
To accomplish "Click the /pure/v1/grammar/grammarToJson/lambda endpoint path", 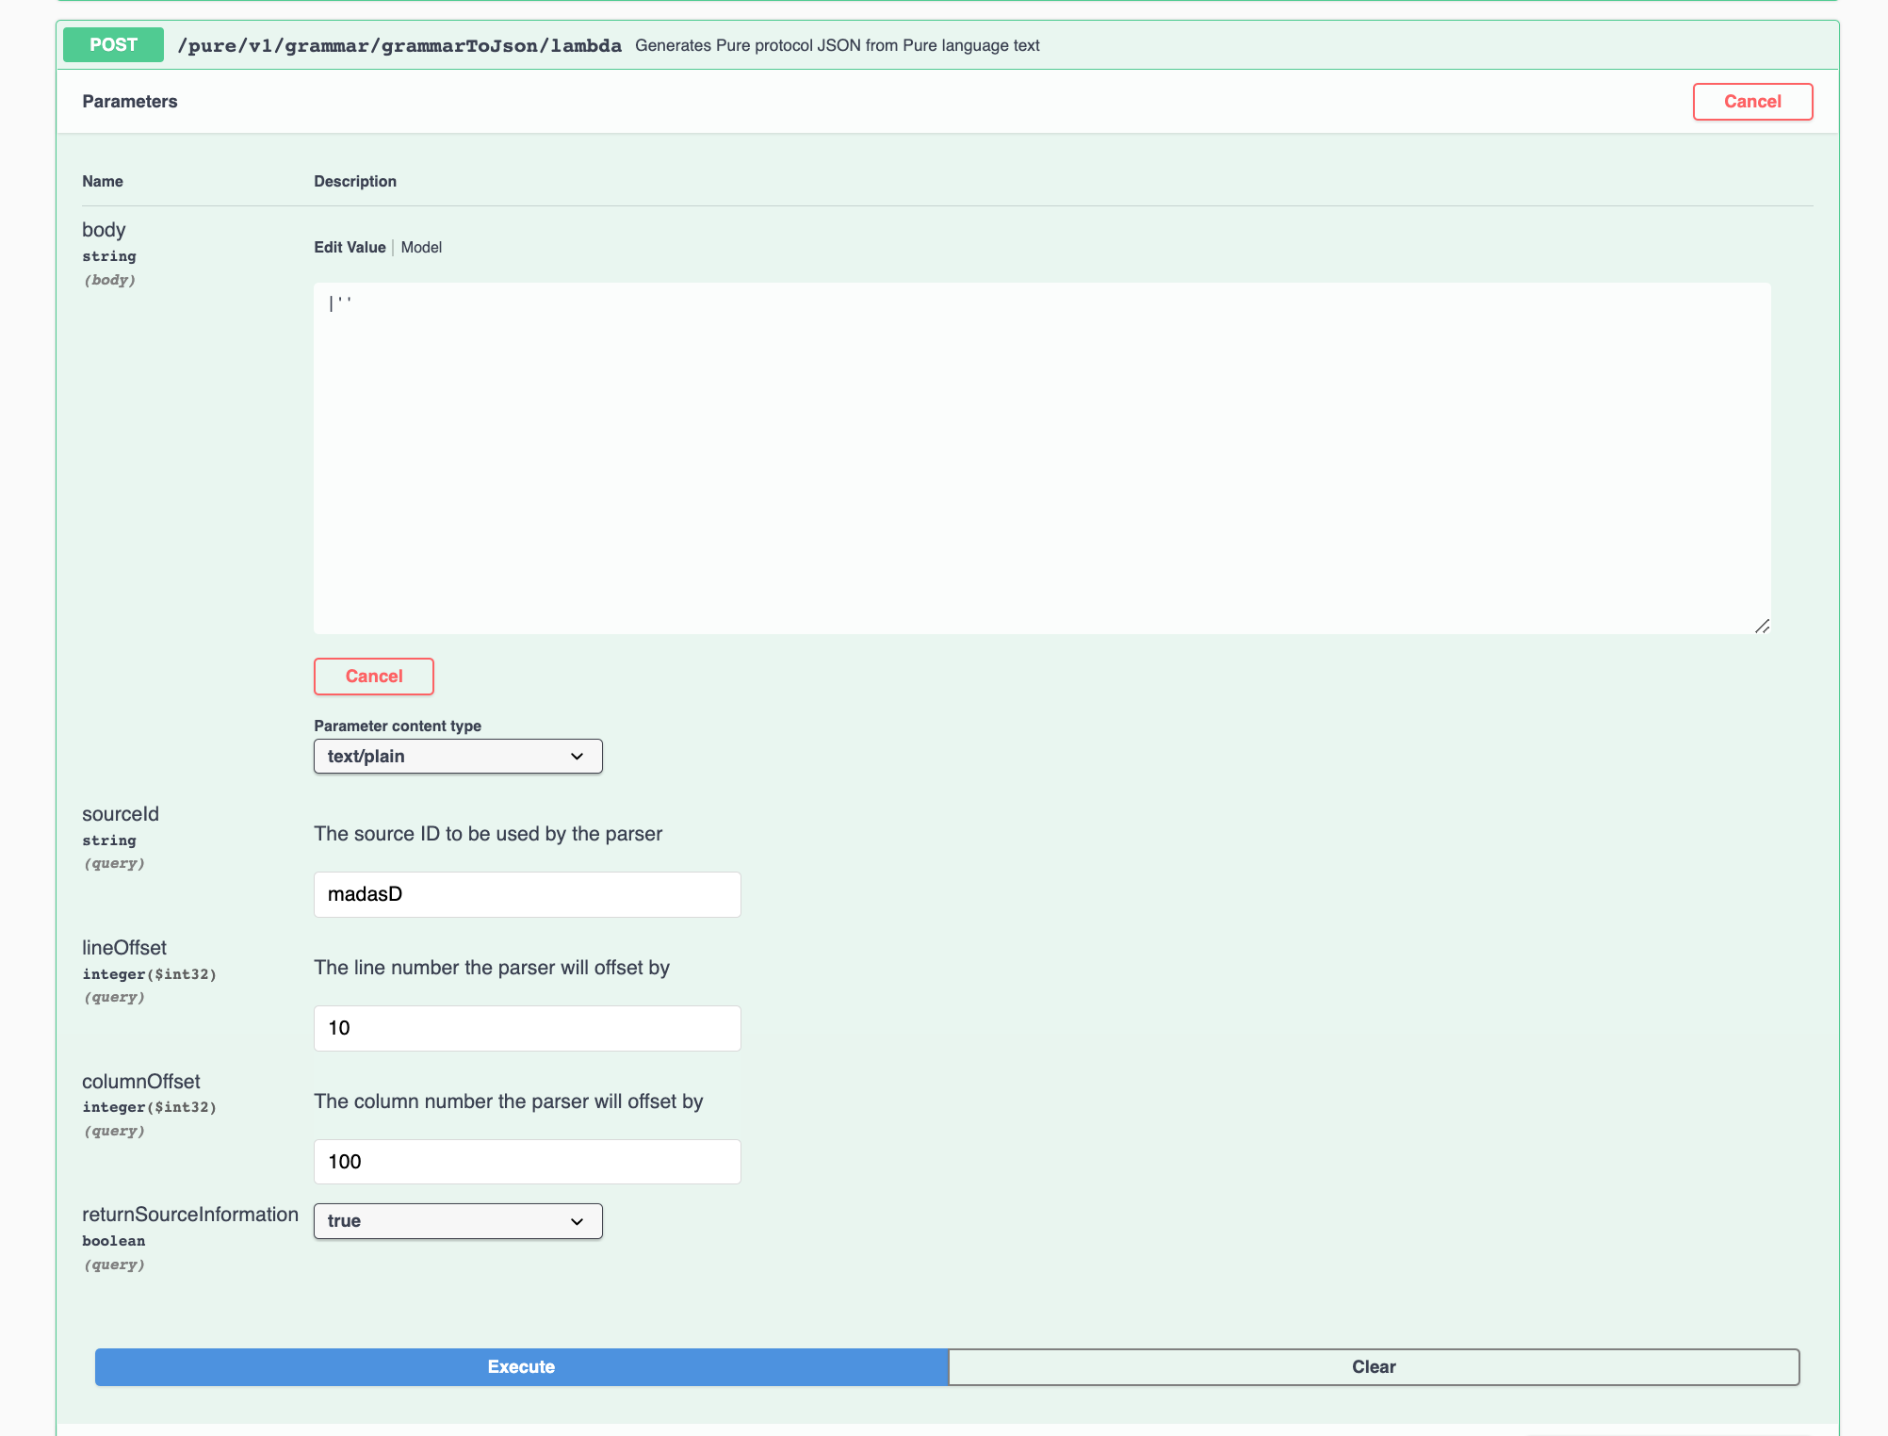I will pyautogui.click(x=399, y=45).
